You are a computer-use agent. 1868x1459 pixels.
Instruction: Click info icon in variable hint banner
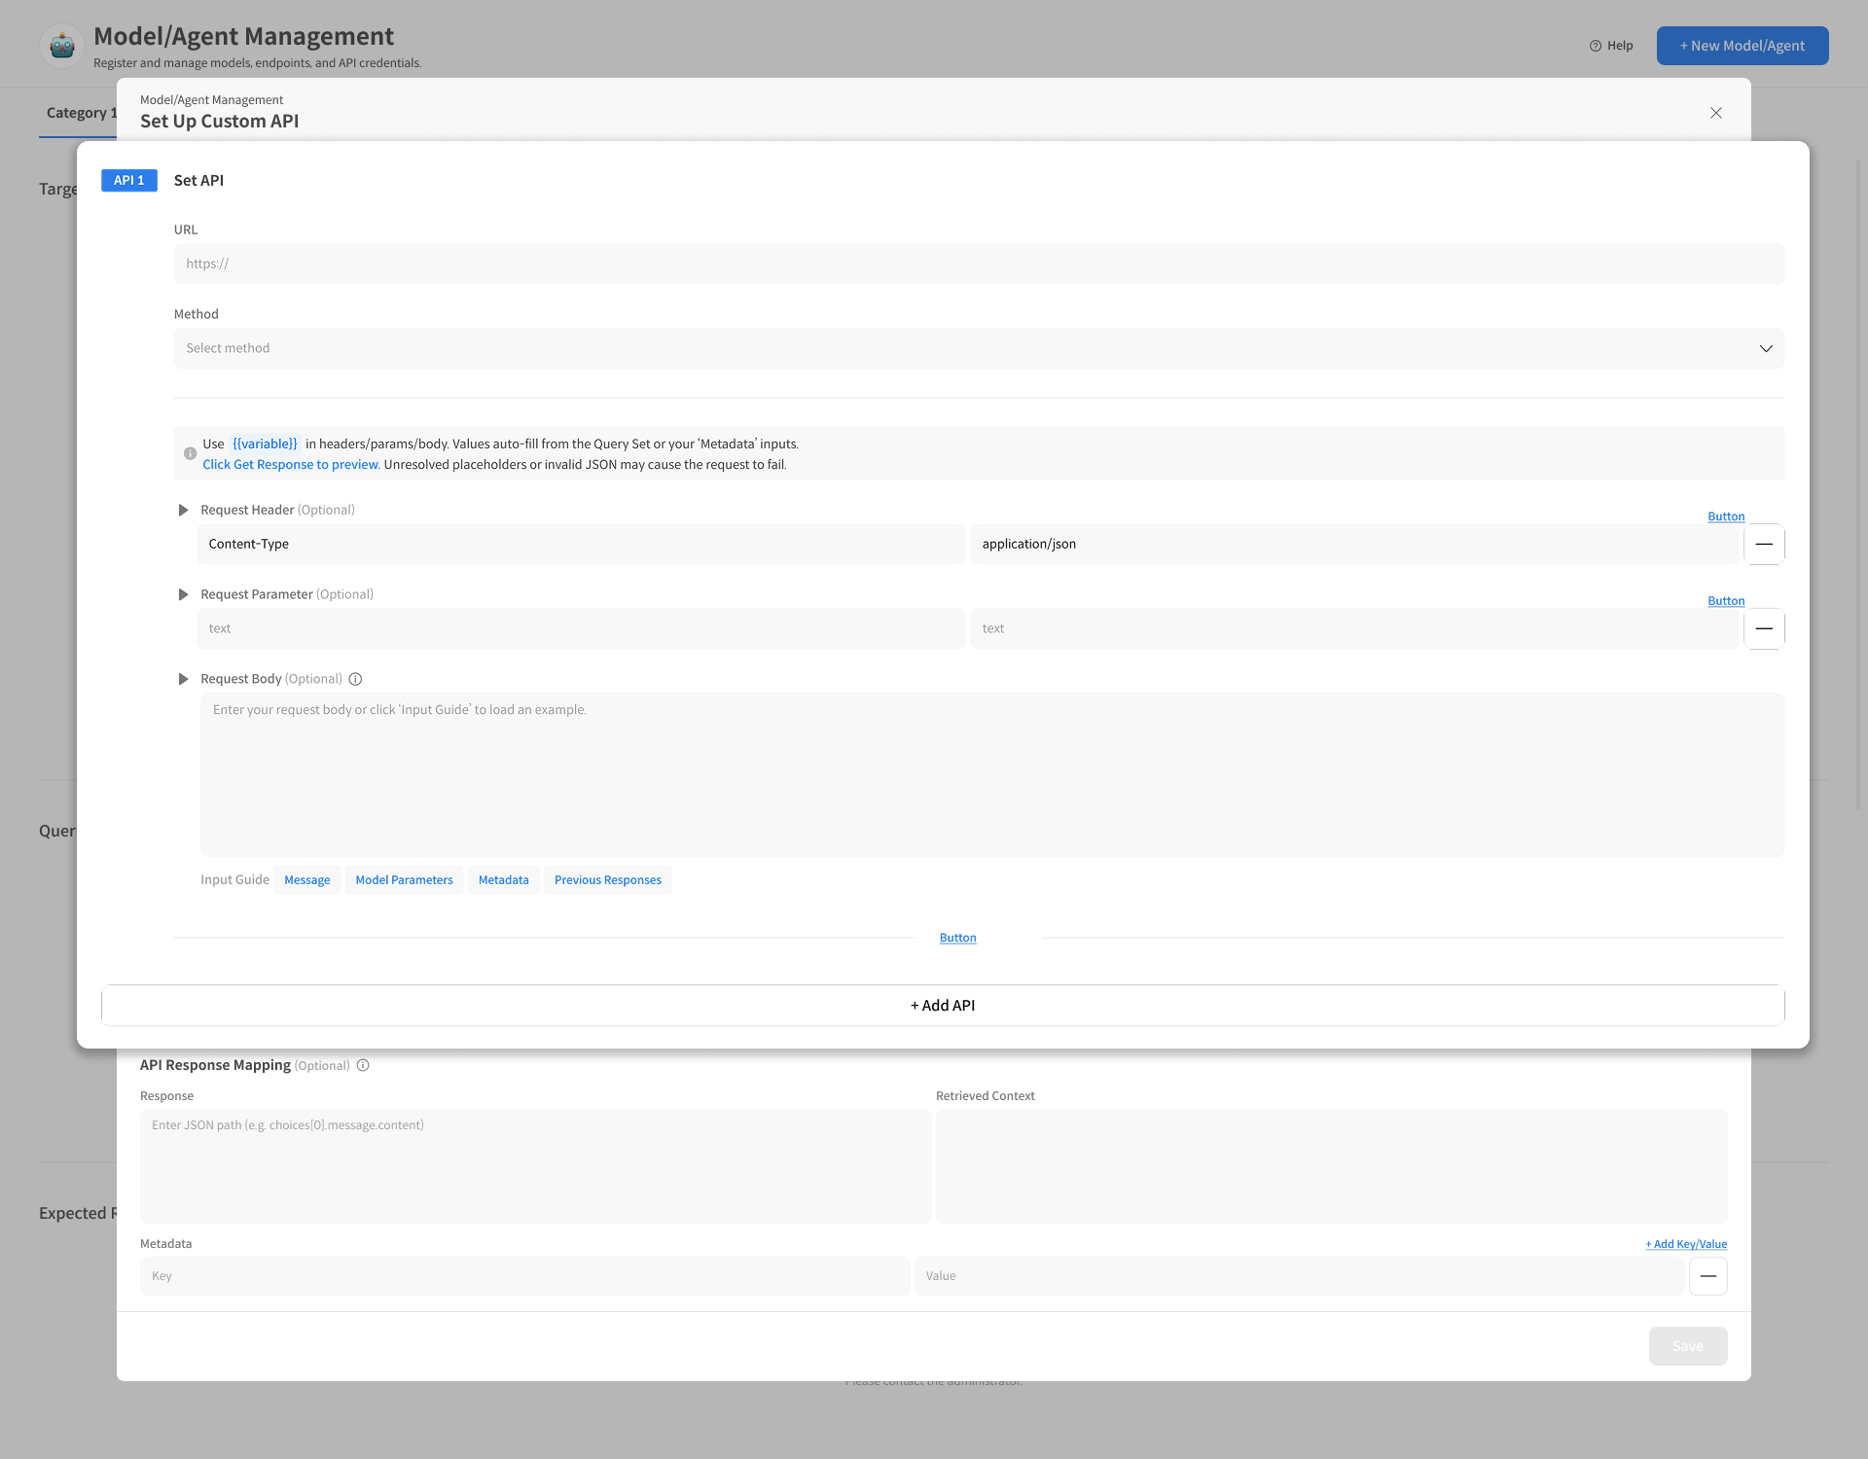191,453
